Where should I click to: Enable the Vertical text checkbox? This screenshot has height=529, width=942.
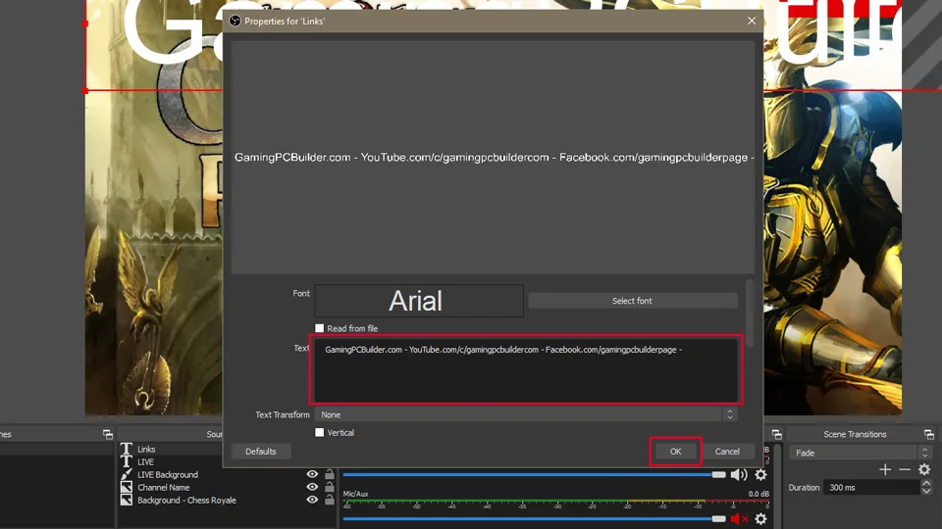tap(320, 432)
